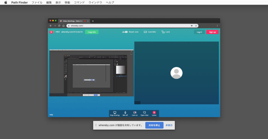Click the Sign up button

click(x=212, y=32)
